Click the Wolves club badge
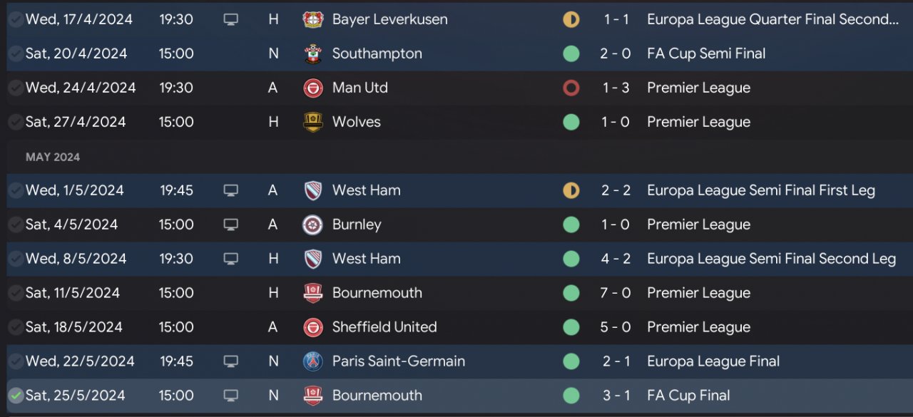The width and height of the screenshot is (913, 417). point(313,122)
